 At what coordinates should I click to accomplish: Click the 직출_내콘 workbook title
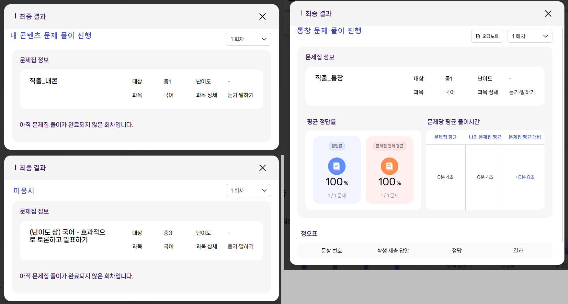(43, 81)
